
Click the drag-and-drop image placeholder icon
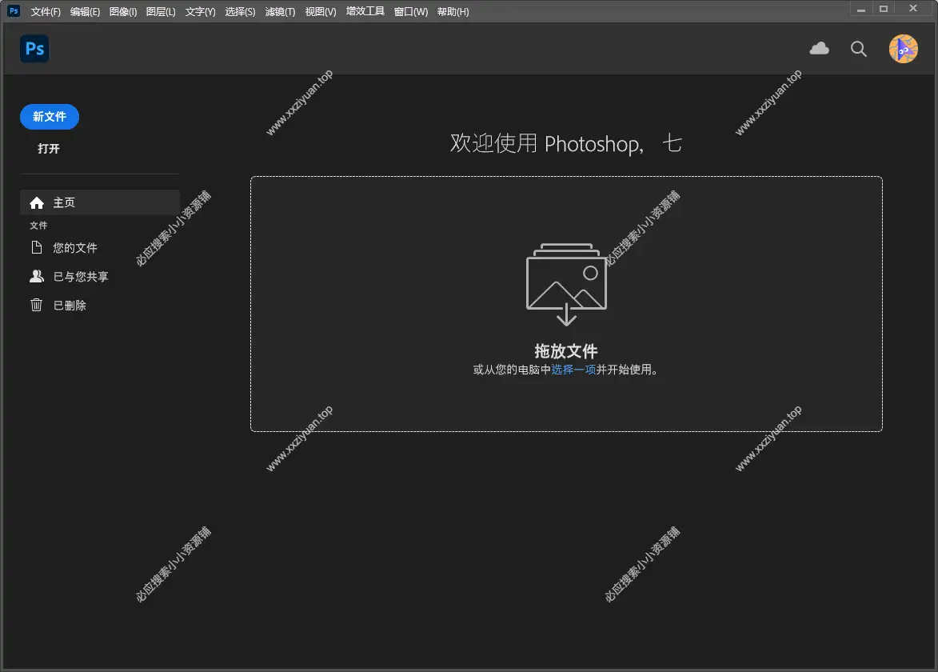coord(566,284)
